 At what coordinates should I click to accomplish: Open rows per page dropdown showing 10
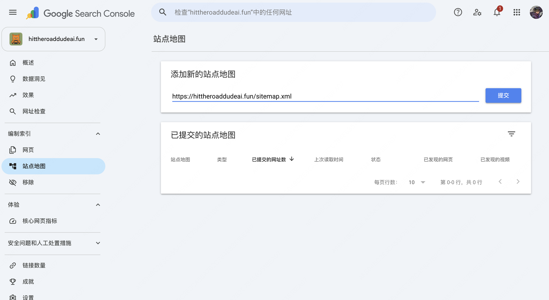click(x=417, y=182)
